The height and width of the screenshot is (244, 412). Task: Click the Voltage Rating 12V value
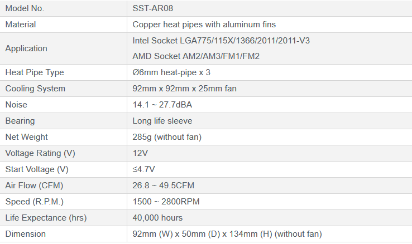click(140, 153)
